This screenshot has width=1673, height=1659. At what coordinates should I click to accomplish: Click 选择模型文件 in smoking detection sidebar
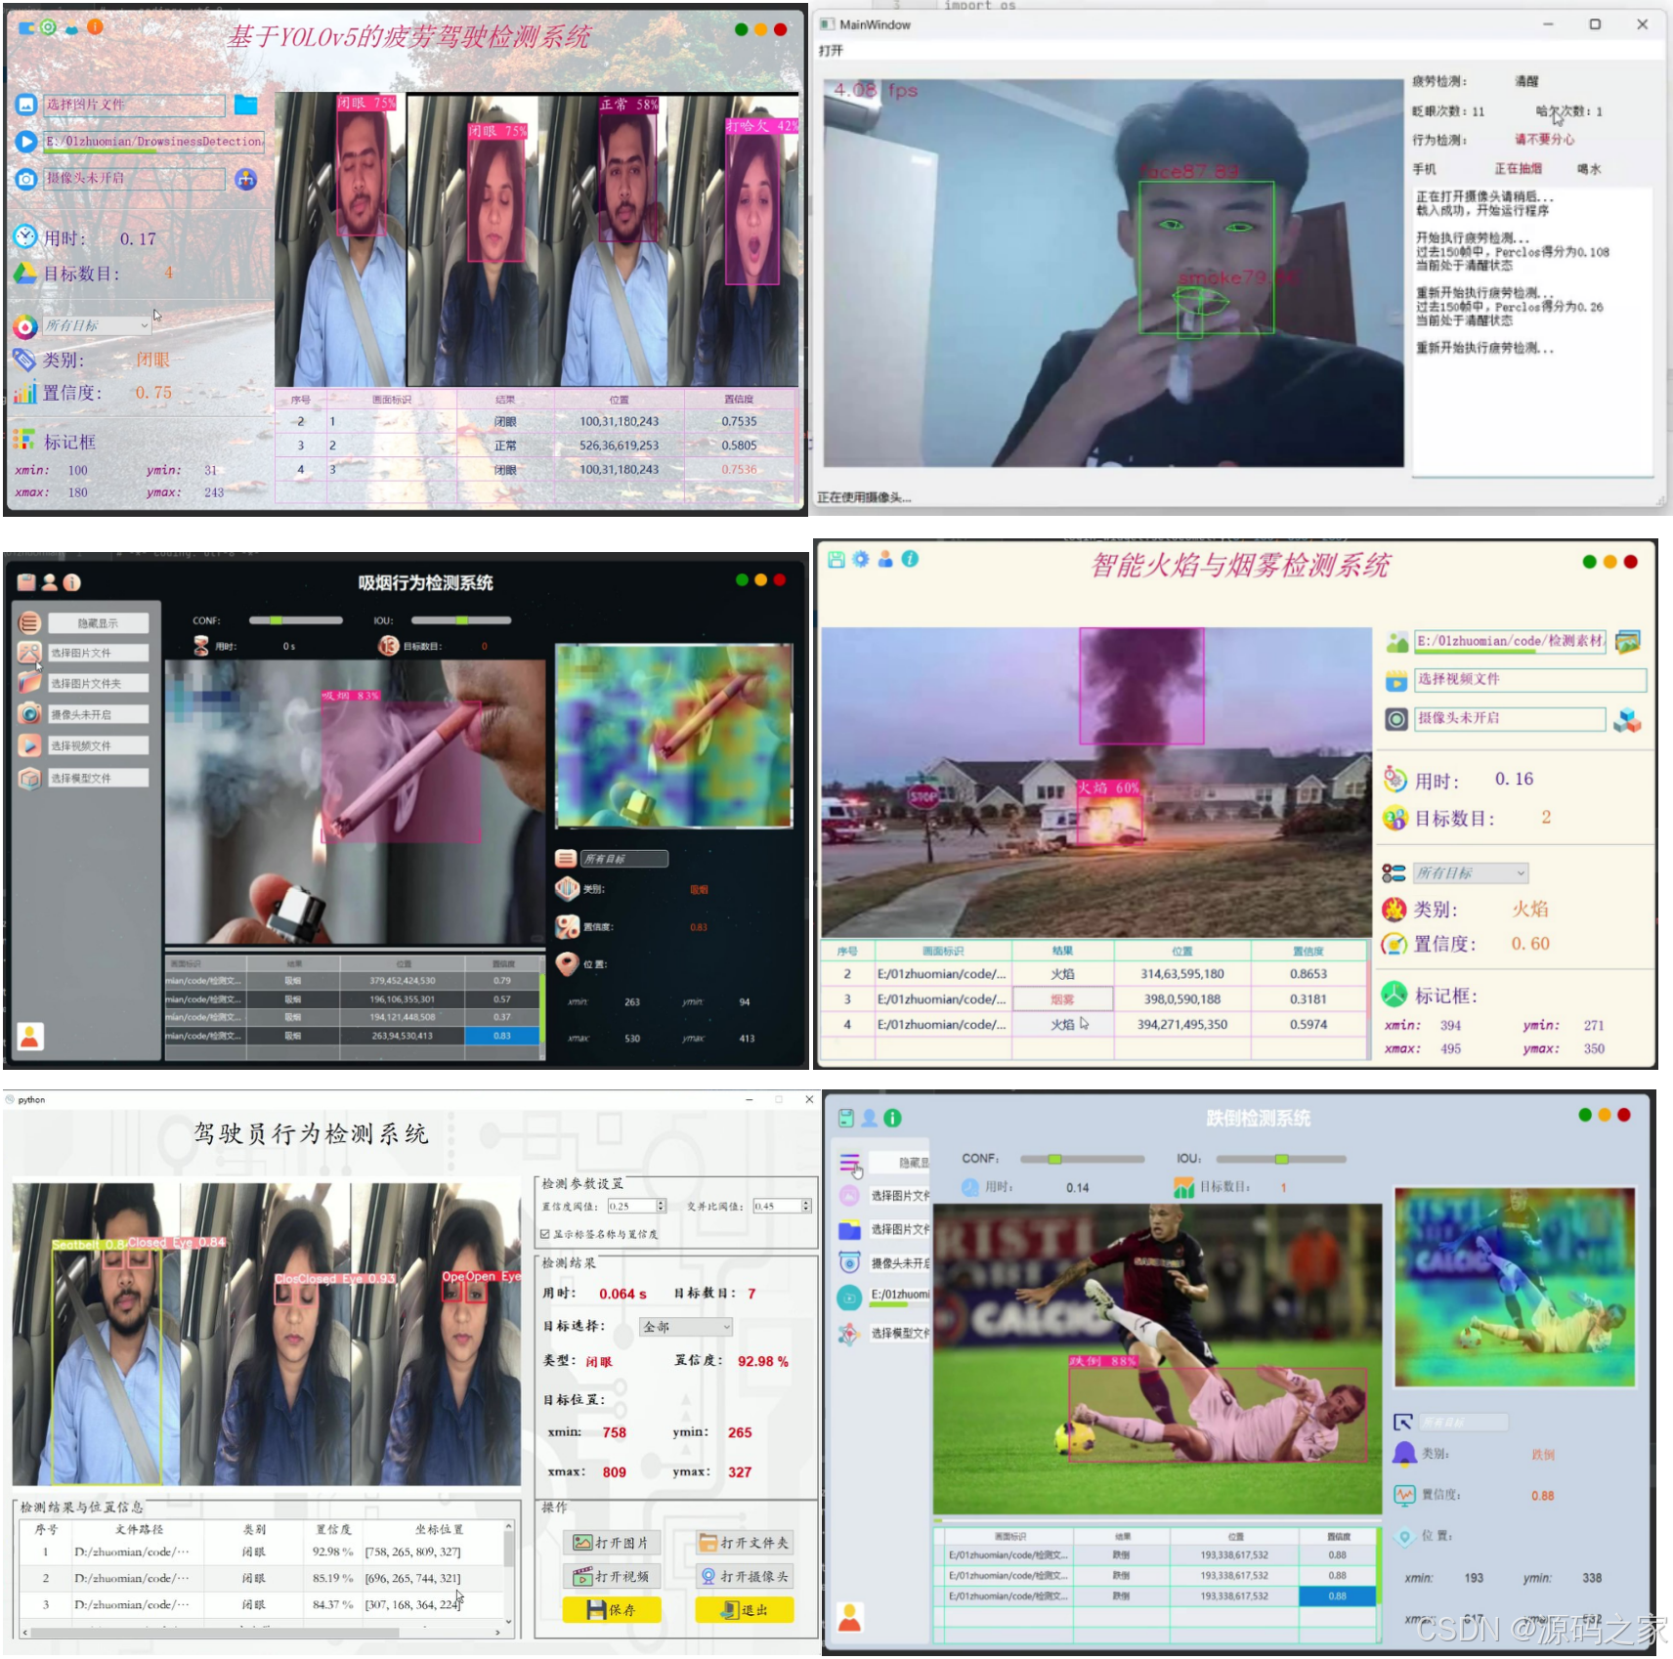coord(97,778)
